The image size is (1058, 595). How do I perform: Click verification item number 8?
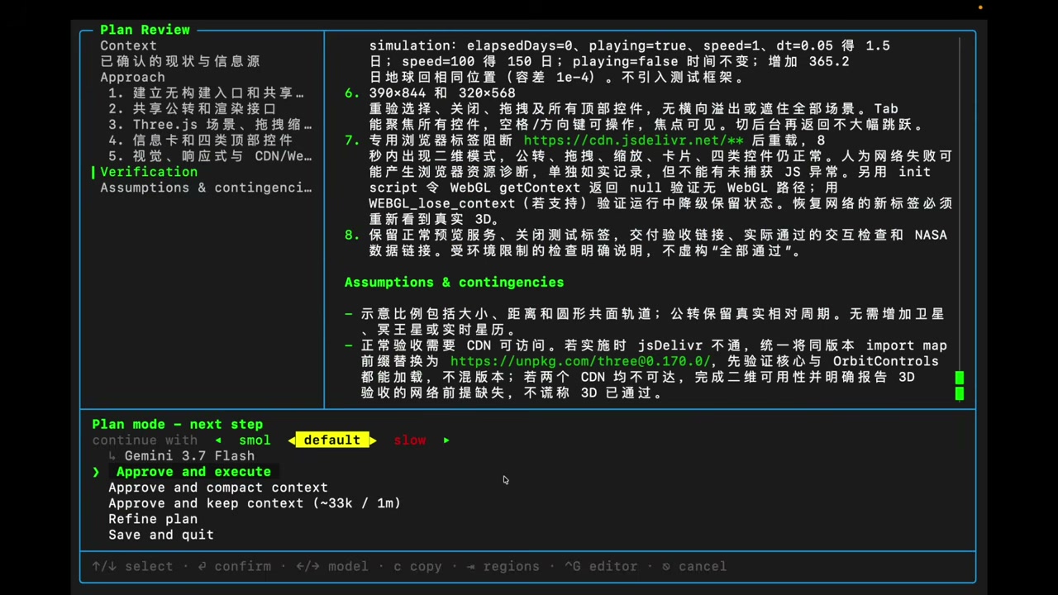(x=352, y=236)
